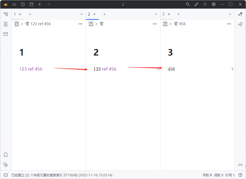
Task: Open tags panel icon
Action: point(6,165)
